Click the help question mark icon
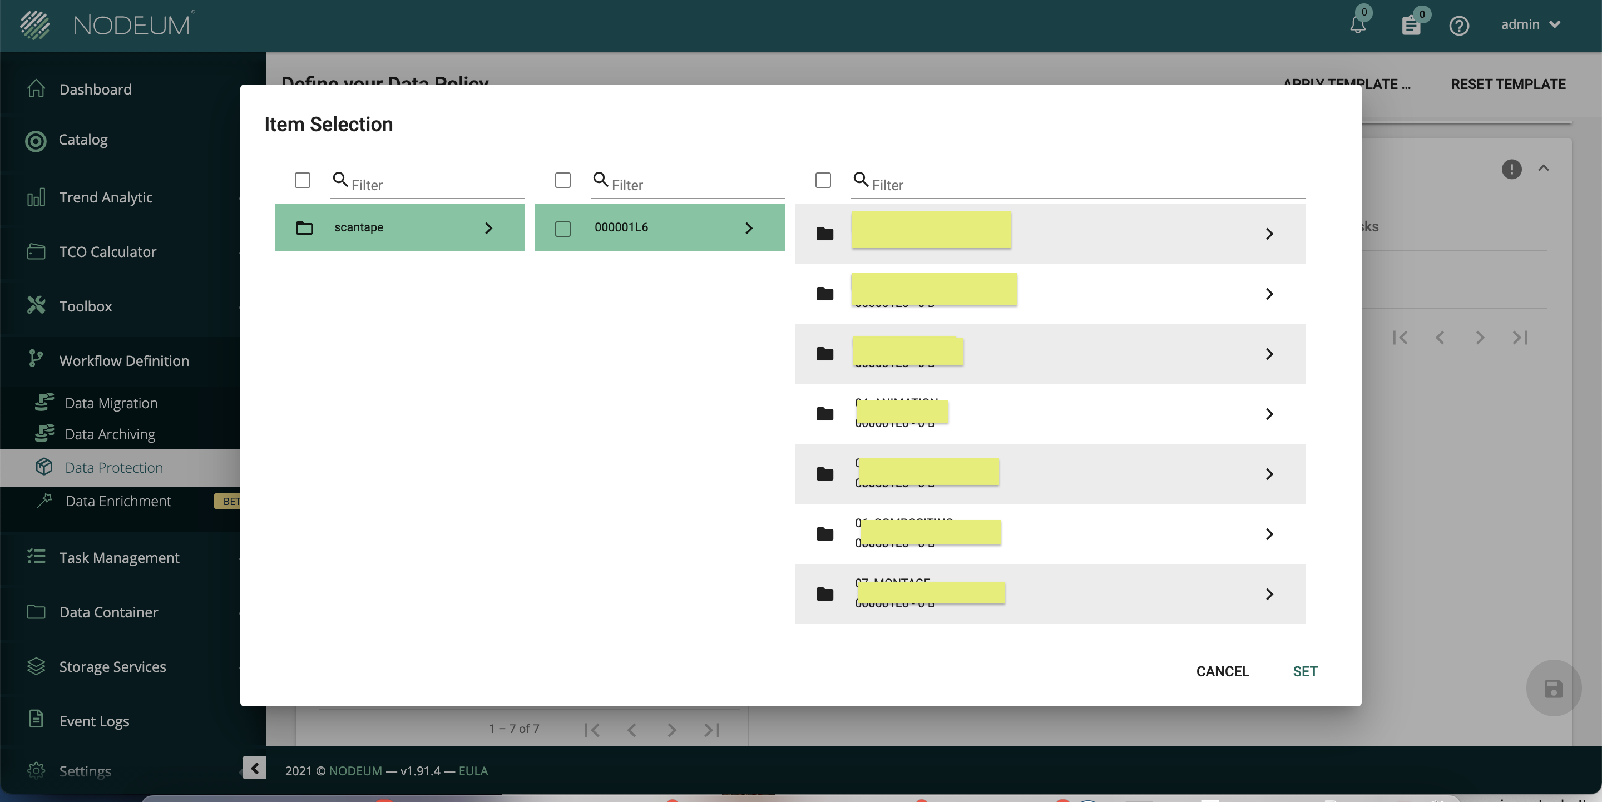The width and height of the screenshot is (1602, 802). point(1458,26)
